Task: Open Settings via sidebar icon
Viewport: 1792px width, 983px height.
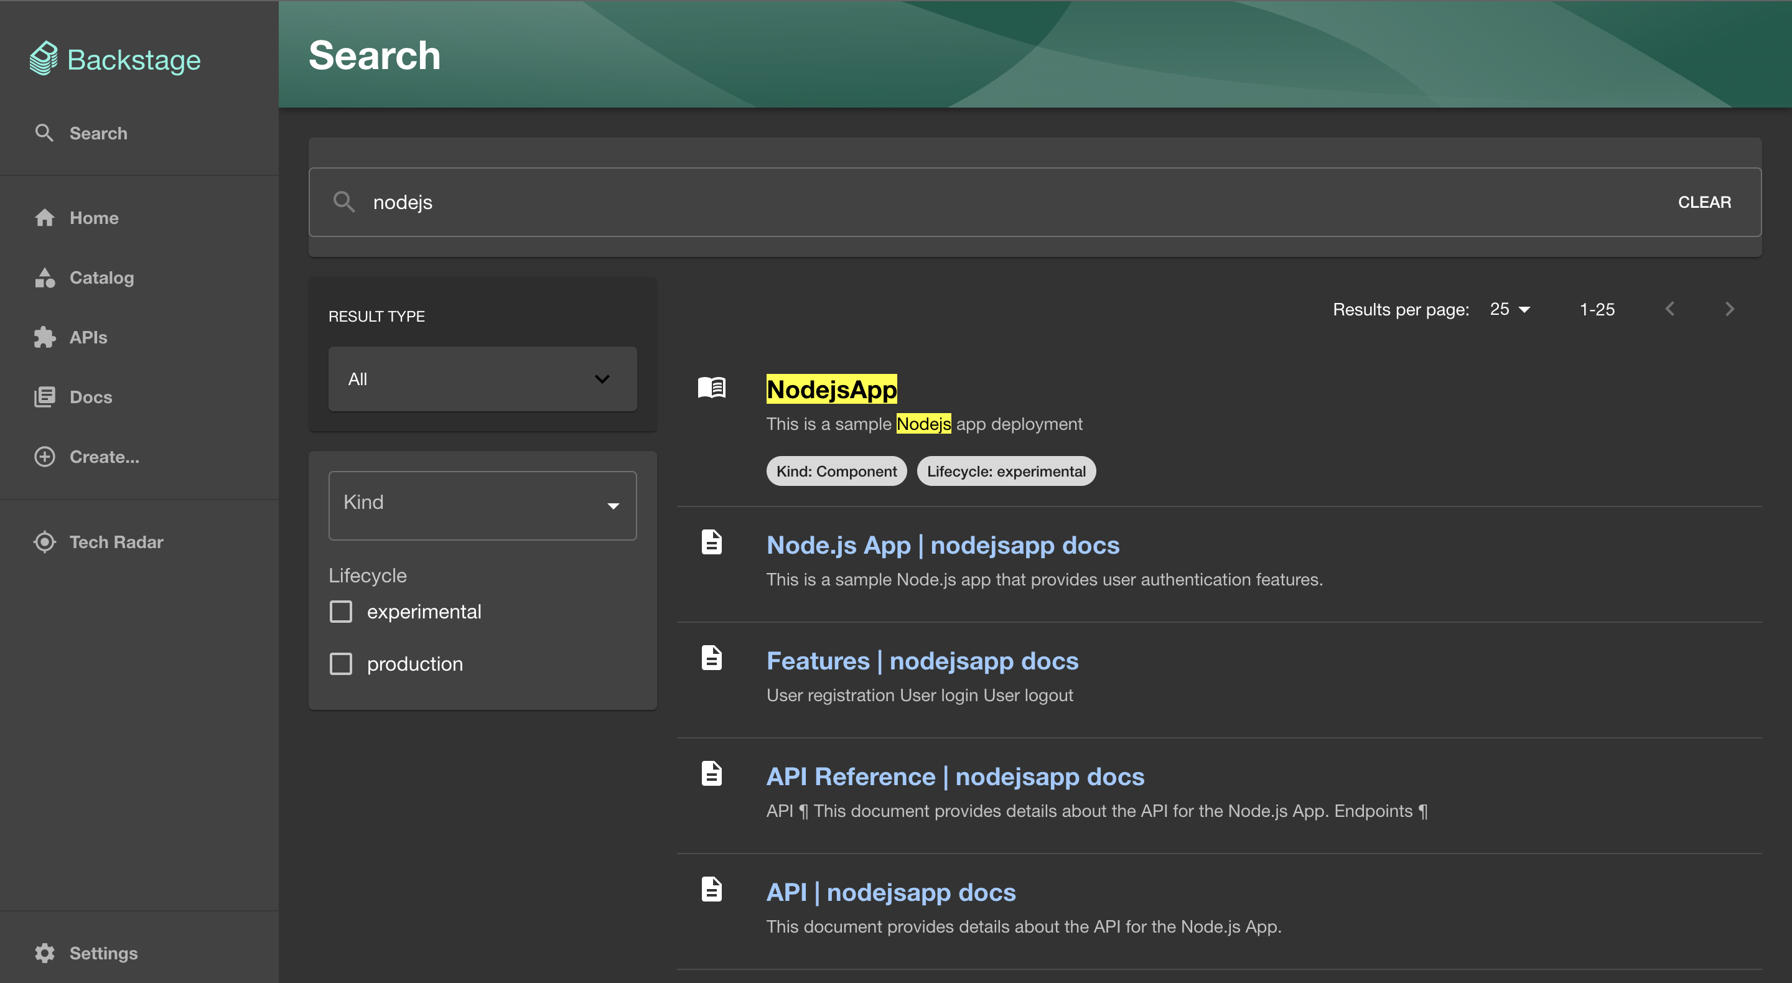Action: (x=44, y=953)
